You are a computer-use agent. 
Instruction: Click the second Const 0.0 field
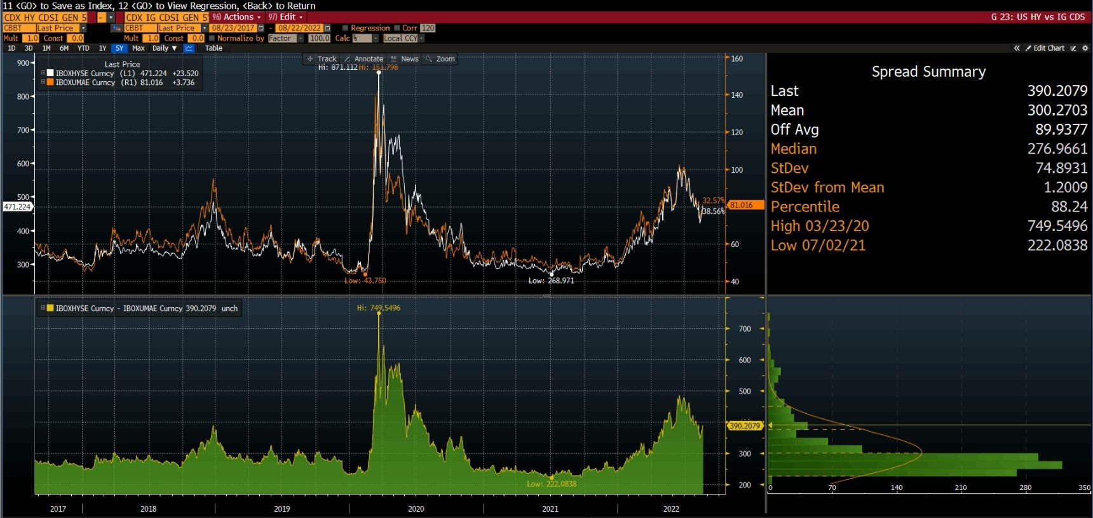tap(196, 38)
